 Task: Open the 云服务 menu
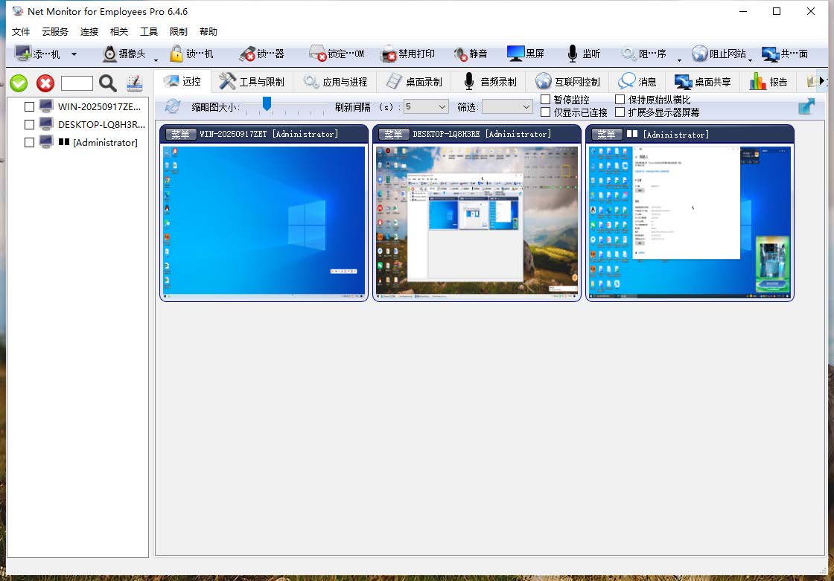pyautogui.click(x=55, y=31)
